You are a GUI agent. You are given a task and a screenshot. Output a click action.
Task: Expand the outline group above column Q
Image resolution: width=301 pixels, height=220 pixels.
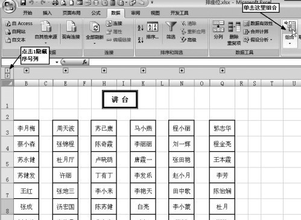[222, 71]
